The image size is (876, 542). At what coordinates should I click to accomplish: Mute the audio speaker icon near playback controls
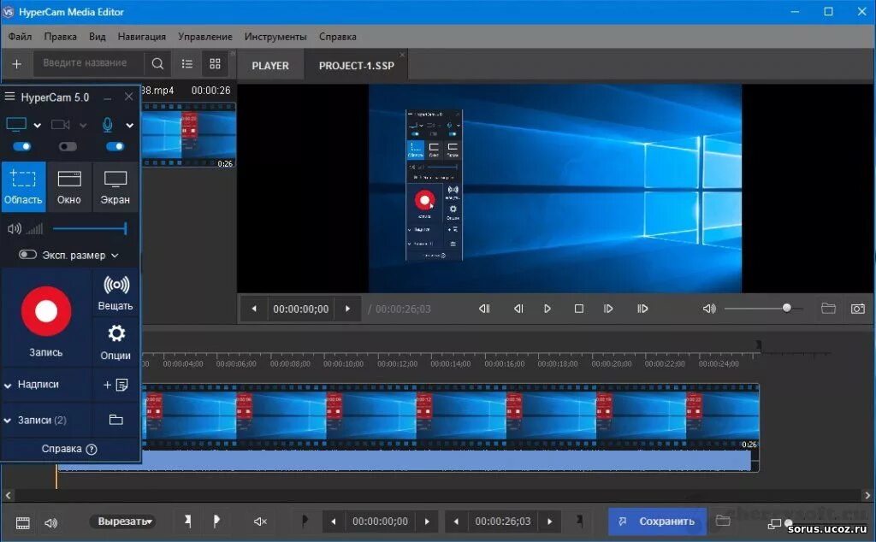click(x=709, y=309)
